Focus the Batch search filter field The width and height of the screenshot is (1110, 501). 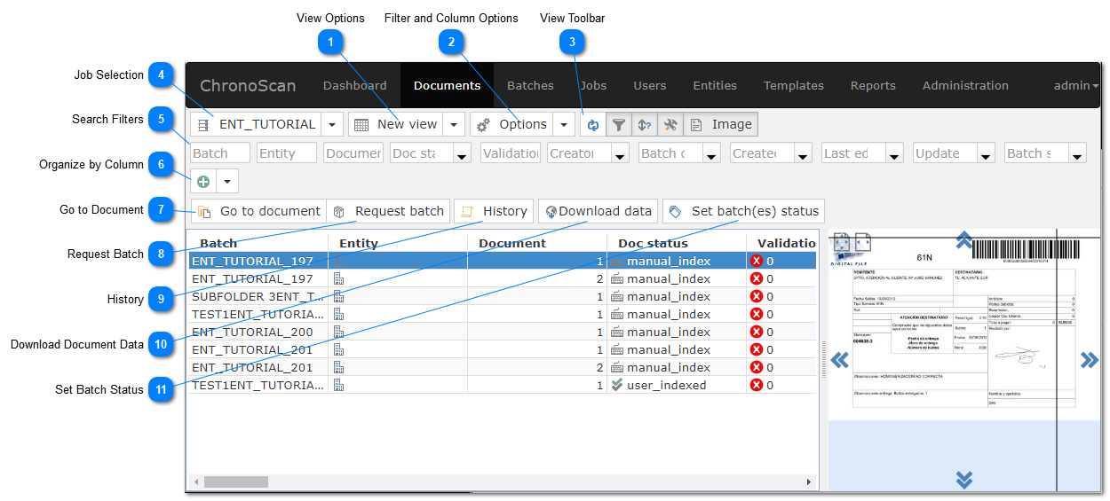coord(220,153)
